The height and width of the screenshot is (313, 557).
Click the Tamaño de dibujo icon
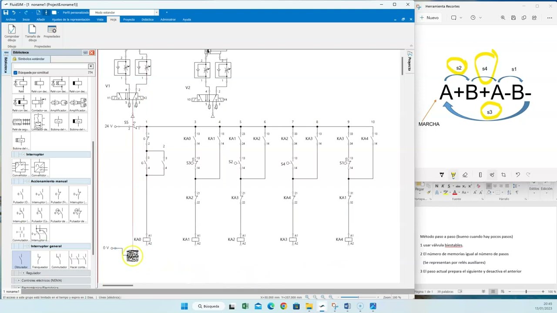pyautogui.click(x=32, y=33)
